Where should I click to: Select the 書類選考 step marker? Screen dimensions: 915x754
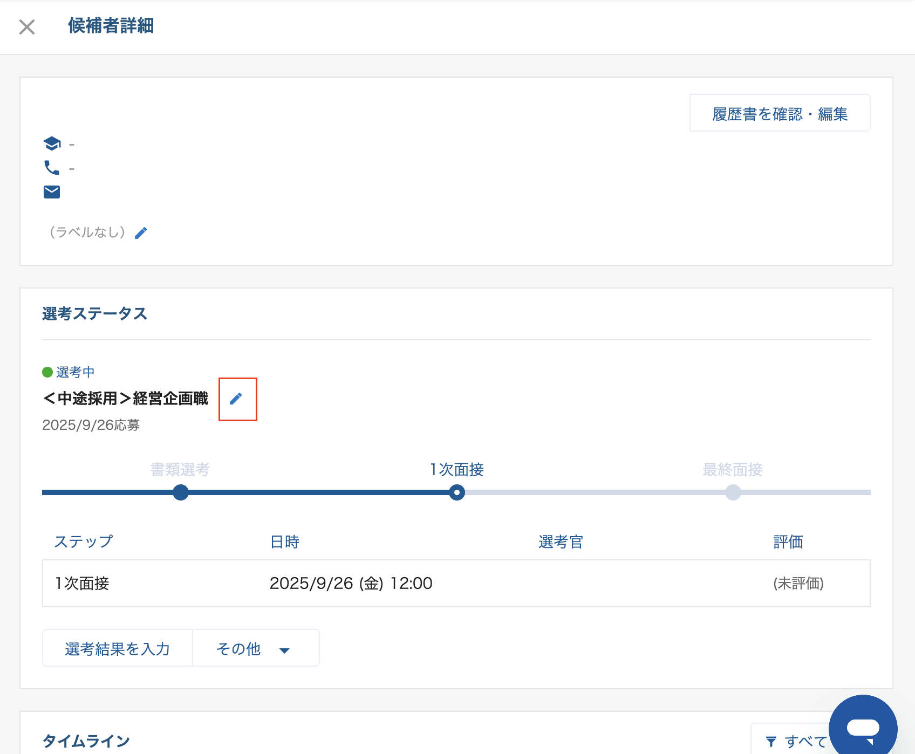[x=181, y=492]
